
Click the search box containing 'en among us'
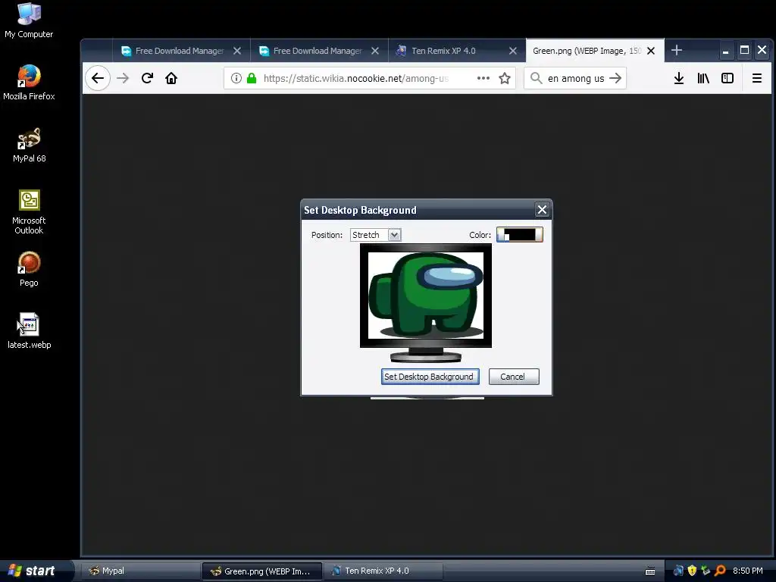pos(575,78)
